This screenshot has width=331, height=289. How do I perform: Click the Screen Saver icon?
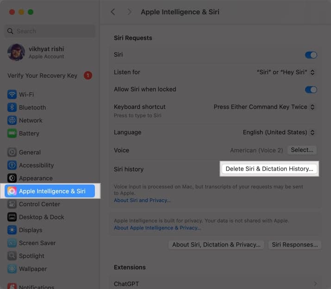(12, 243)
